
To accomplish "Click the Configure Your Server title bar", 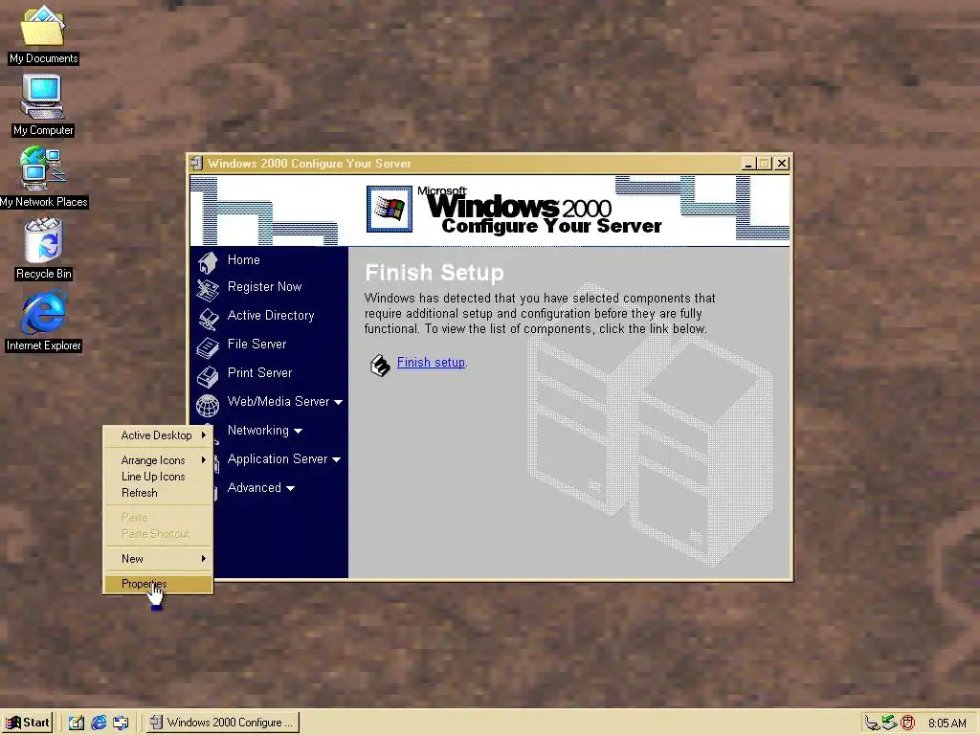I will point(491,163).
